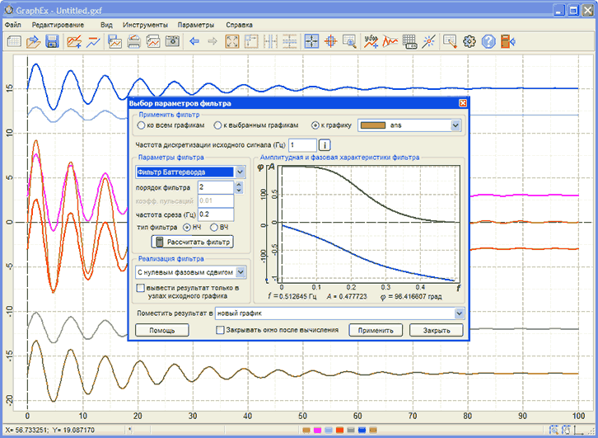The height and width of the screenshot is (438, 598).
Task: Click the table grid toolbar icon
Action: click(409, 41)
